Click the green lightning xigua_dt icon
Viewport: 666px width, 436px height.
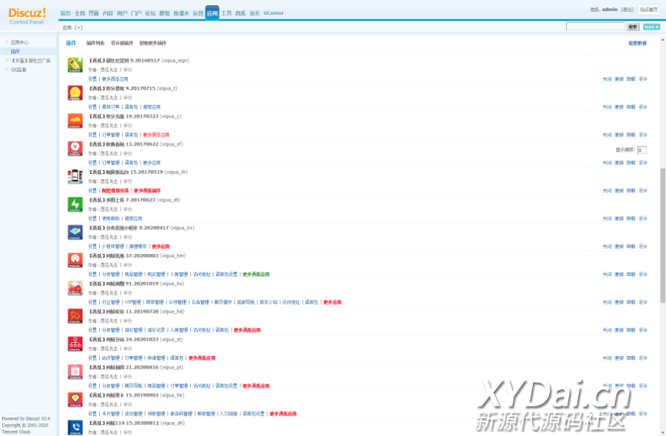[x=75, y=204]
